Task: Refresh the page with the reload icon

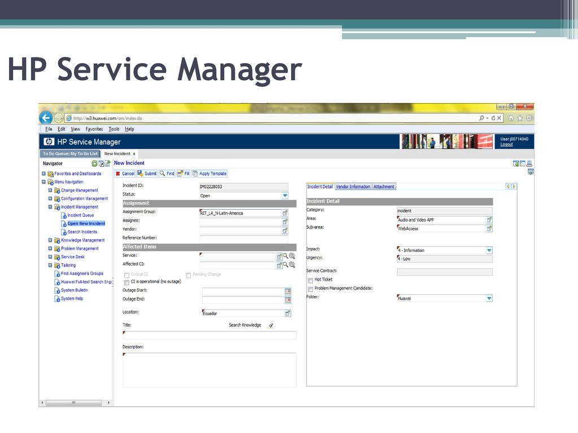Action: click(x=493, y=118)
